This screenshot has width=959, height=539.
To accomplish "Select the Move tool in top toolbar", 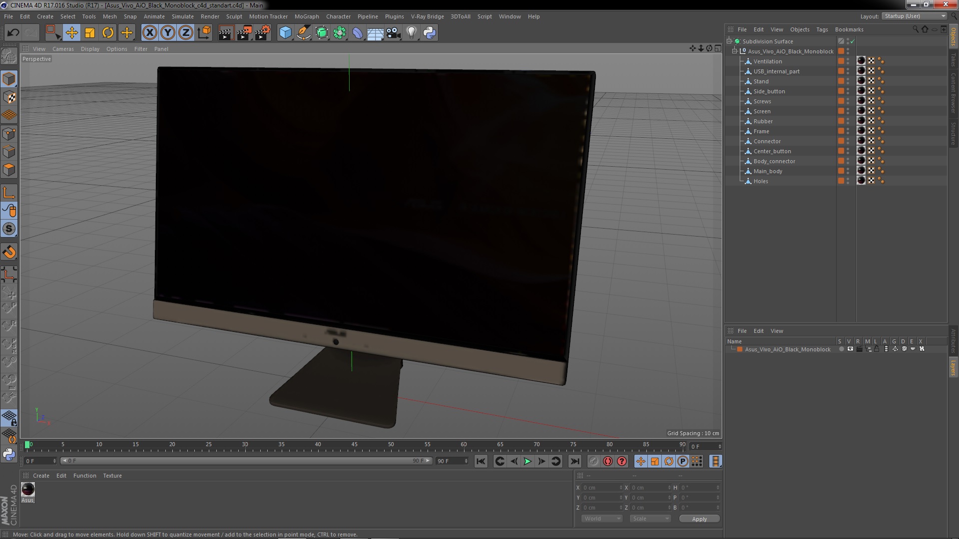I will coord(71,33).
